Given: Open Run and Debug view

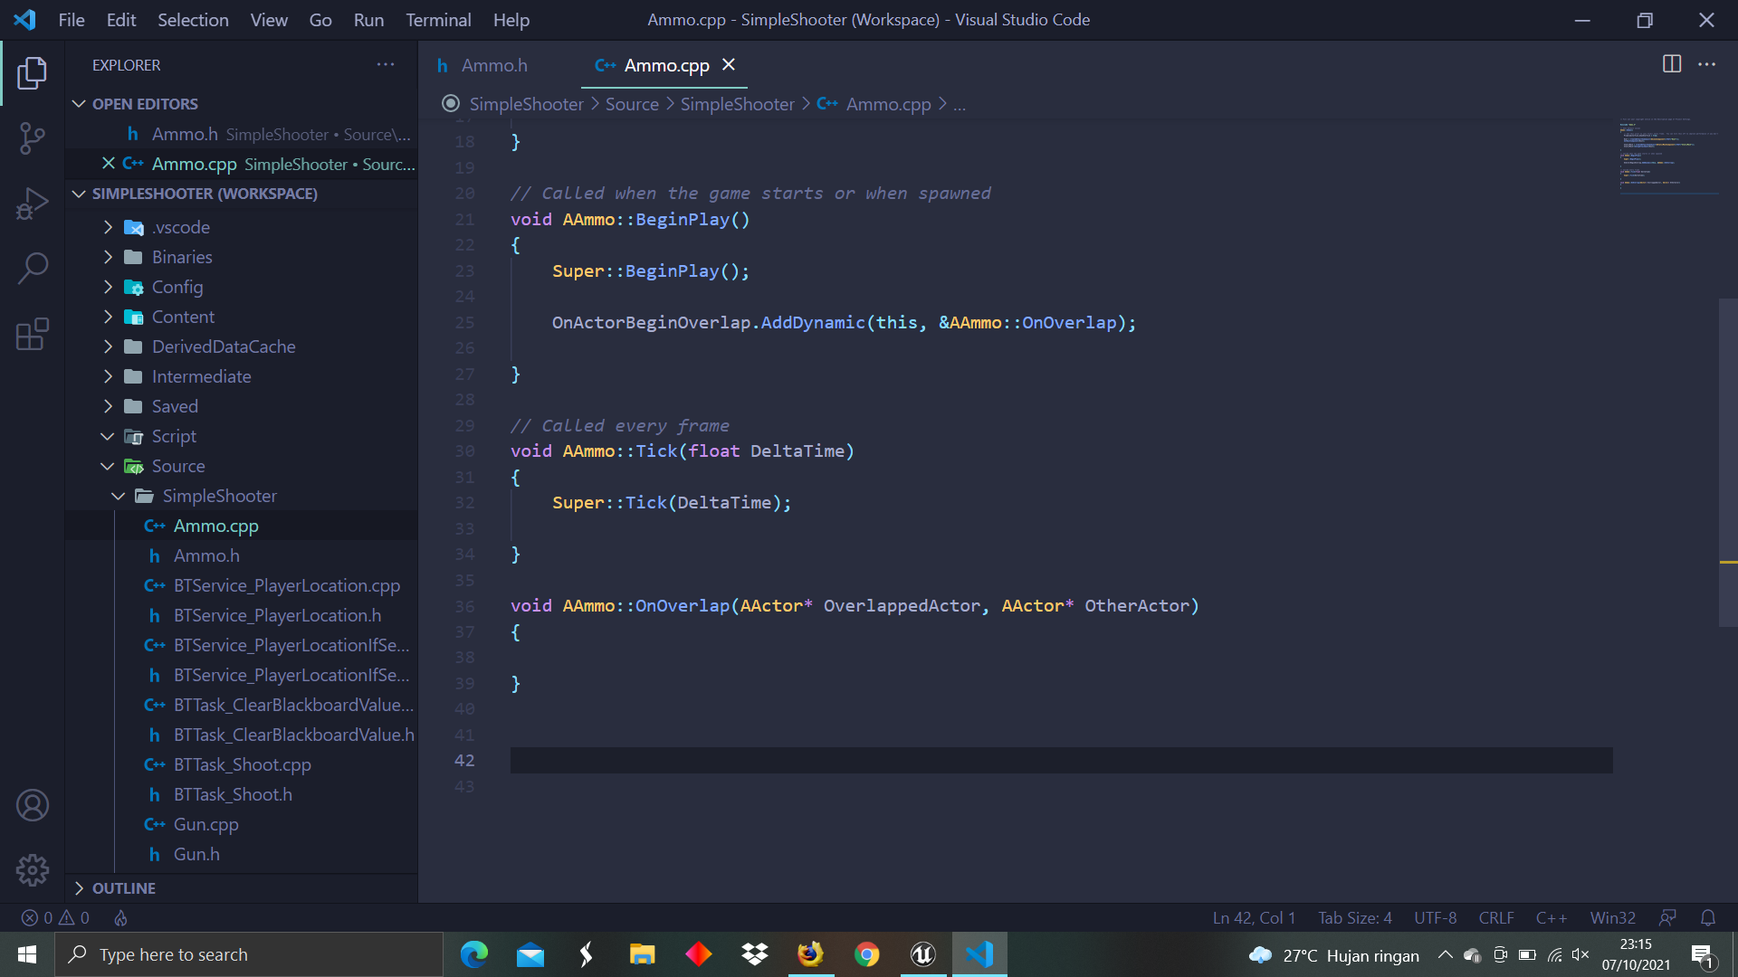Looking at the screenshot, I should tap(33, 204).
